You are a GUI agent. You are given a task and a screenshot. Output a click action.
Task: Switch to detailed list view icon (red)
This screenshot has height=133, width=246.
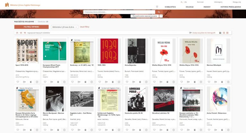pos(227,33)
